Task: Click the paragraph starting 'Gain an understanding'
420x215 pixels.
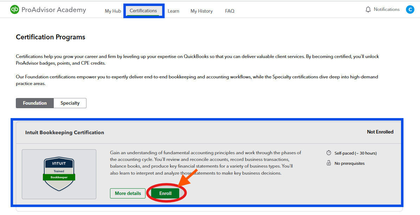Action: point(206,163)
